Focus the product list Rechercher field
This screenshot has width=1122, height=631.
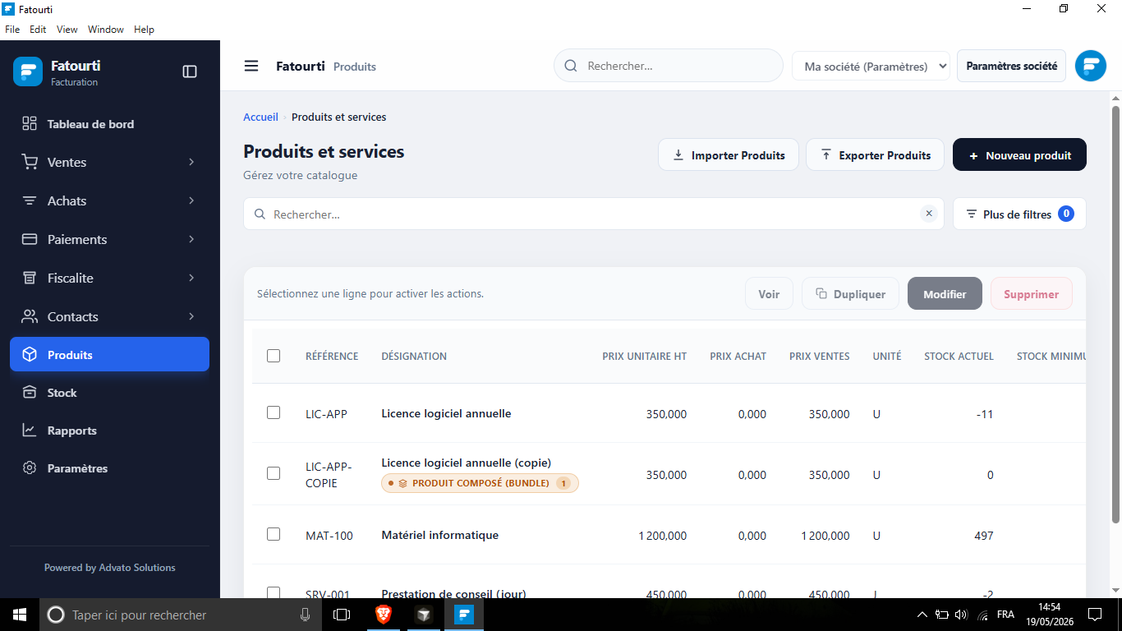click(x=594, y=214)
